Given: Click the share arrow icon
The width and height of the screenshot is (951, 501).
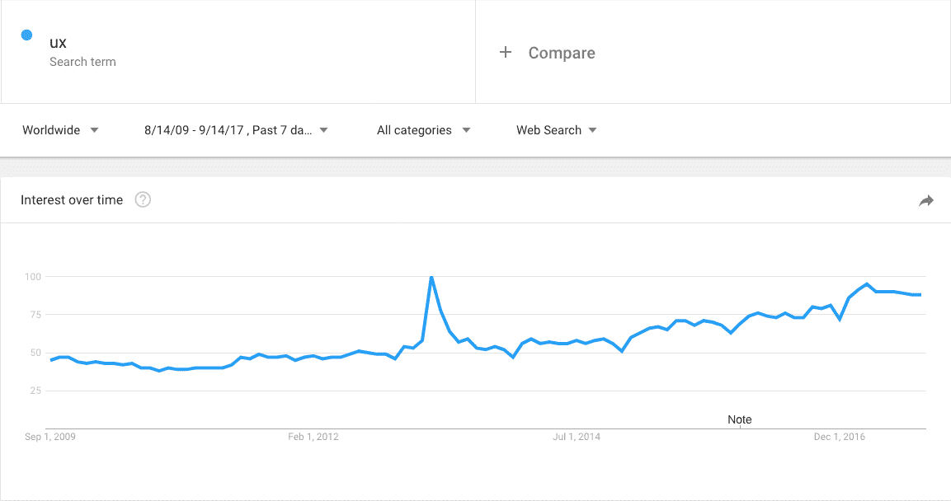Looking at the screenshot, I should [926, 200].
